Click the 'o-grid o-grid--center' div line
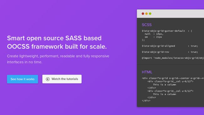The width and height of the screenshot is (204, 115). click(173, 78)
